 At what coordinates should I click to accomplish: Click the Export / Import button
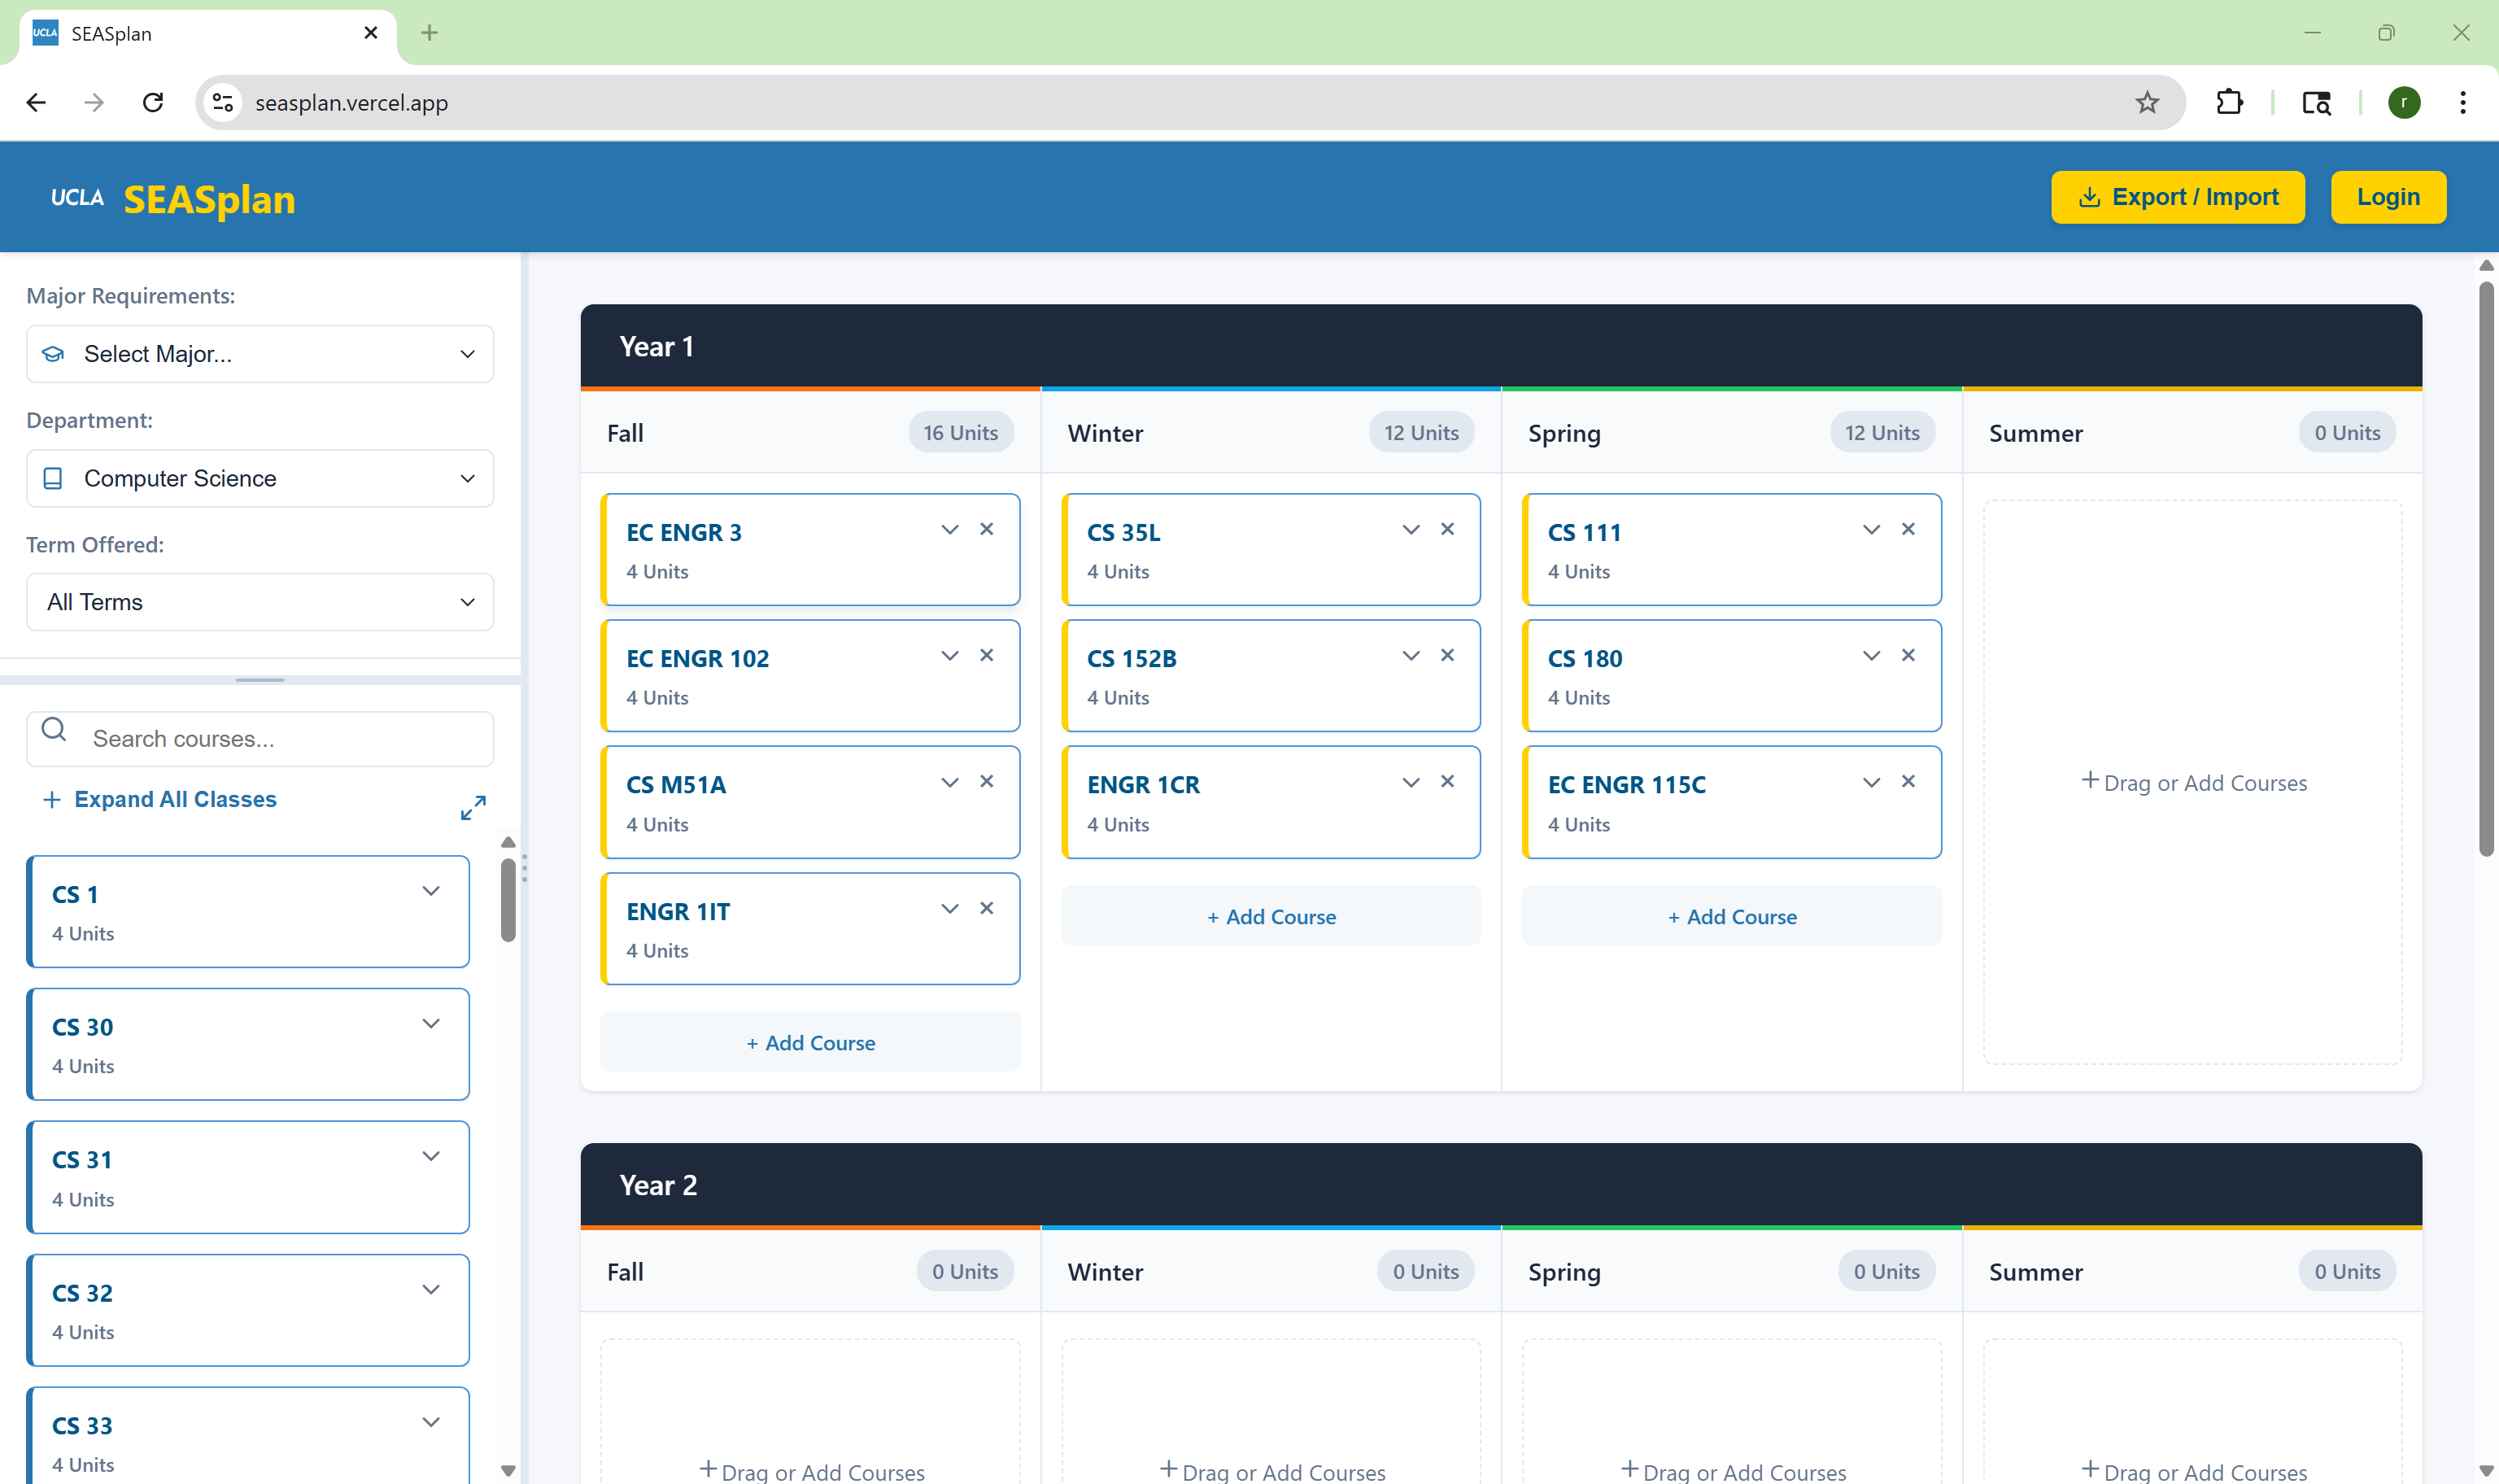click(x=2177, y=197)
